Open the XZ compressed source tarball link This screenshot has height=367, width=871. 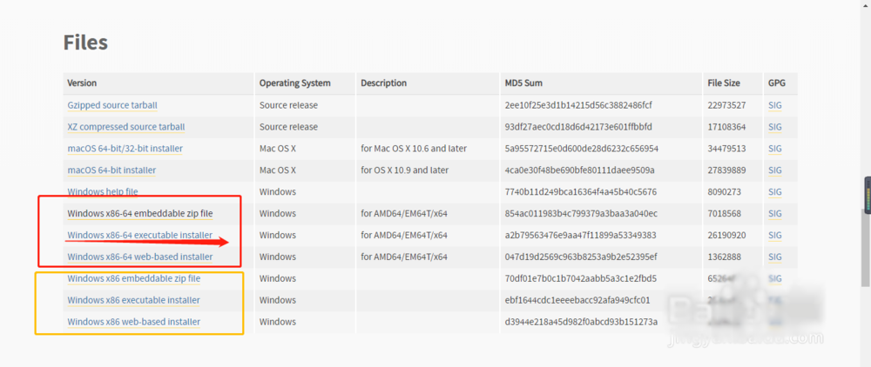pos(126,127)
